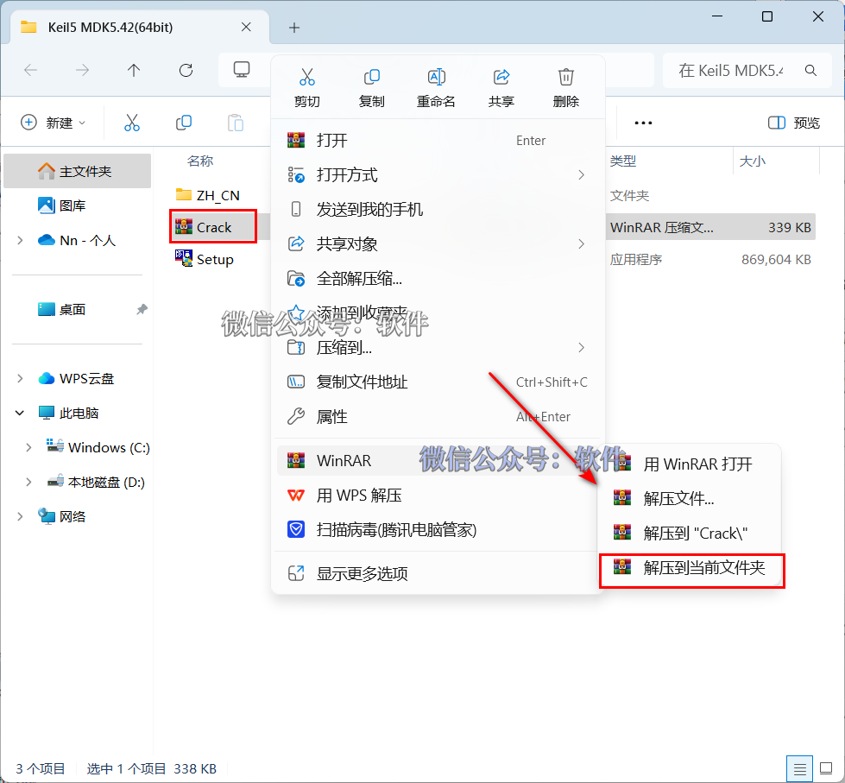Select the Setup application file

click(205, 259)
